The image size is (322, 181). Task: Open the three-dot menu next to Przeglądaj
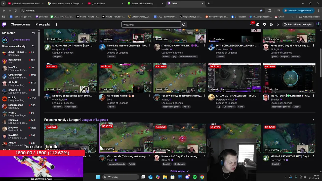point(57,24)
